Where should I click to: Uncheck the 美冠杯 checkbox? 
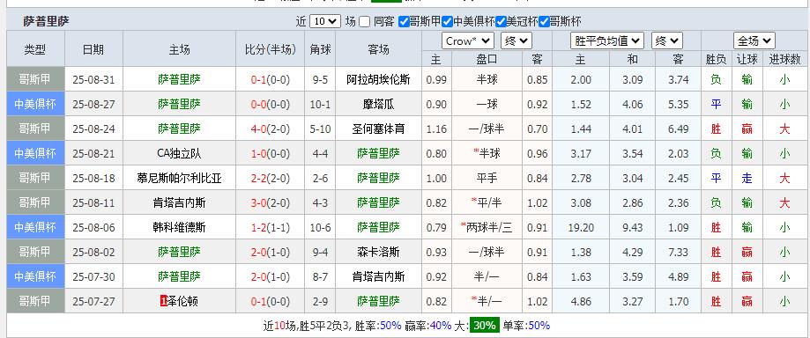(x=501, y=22)
